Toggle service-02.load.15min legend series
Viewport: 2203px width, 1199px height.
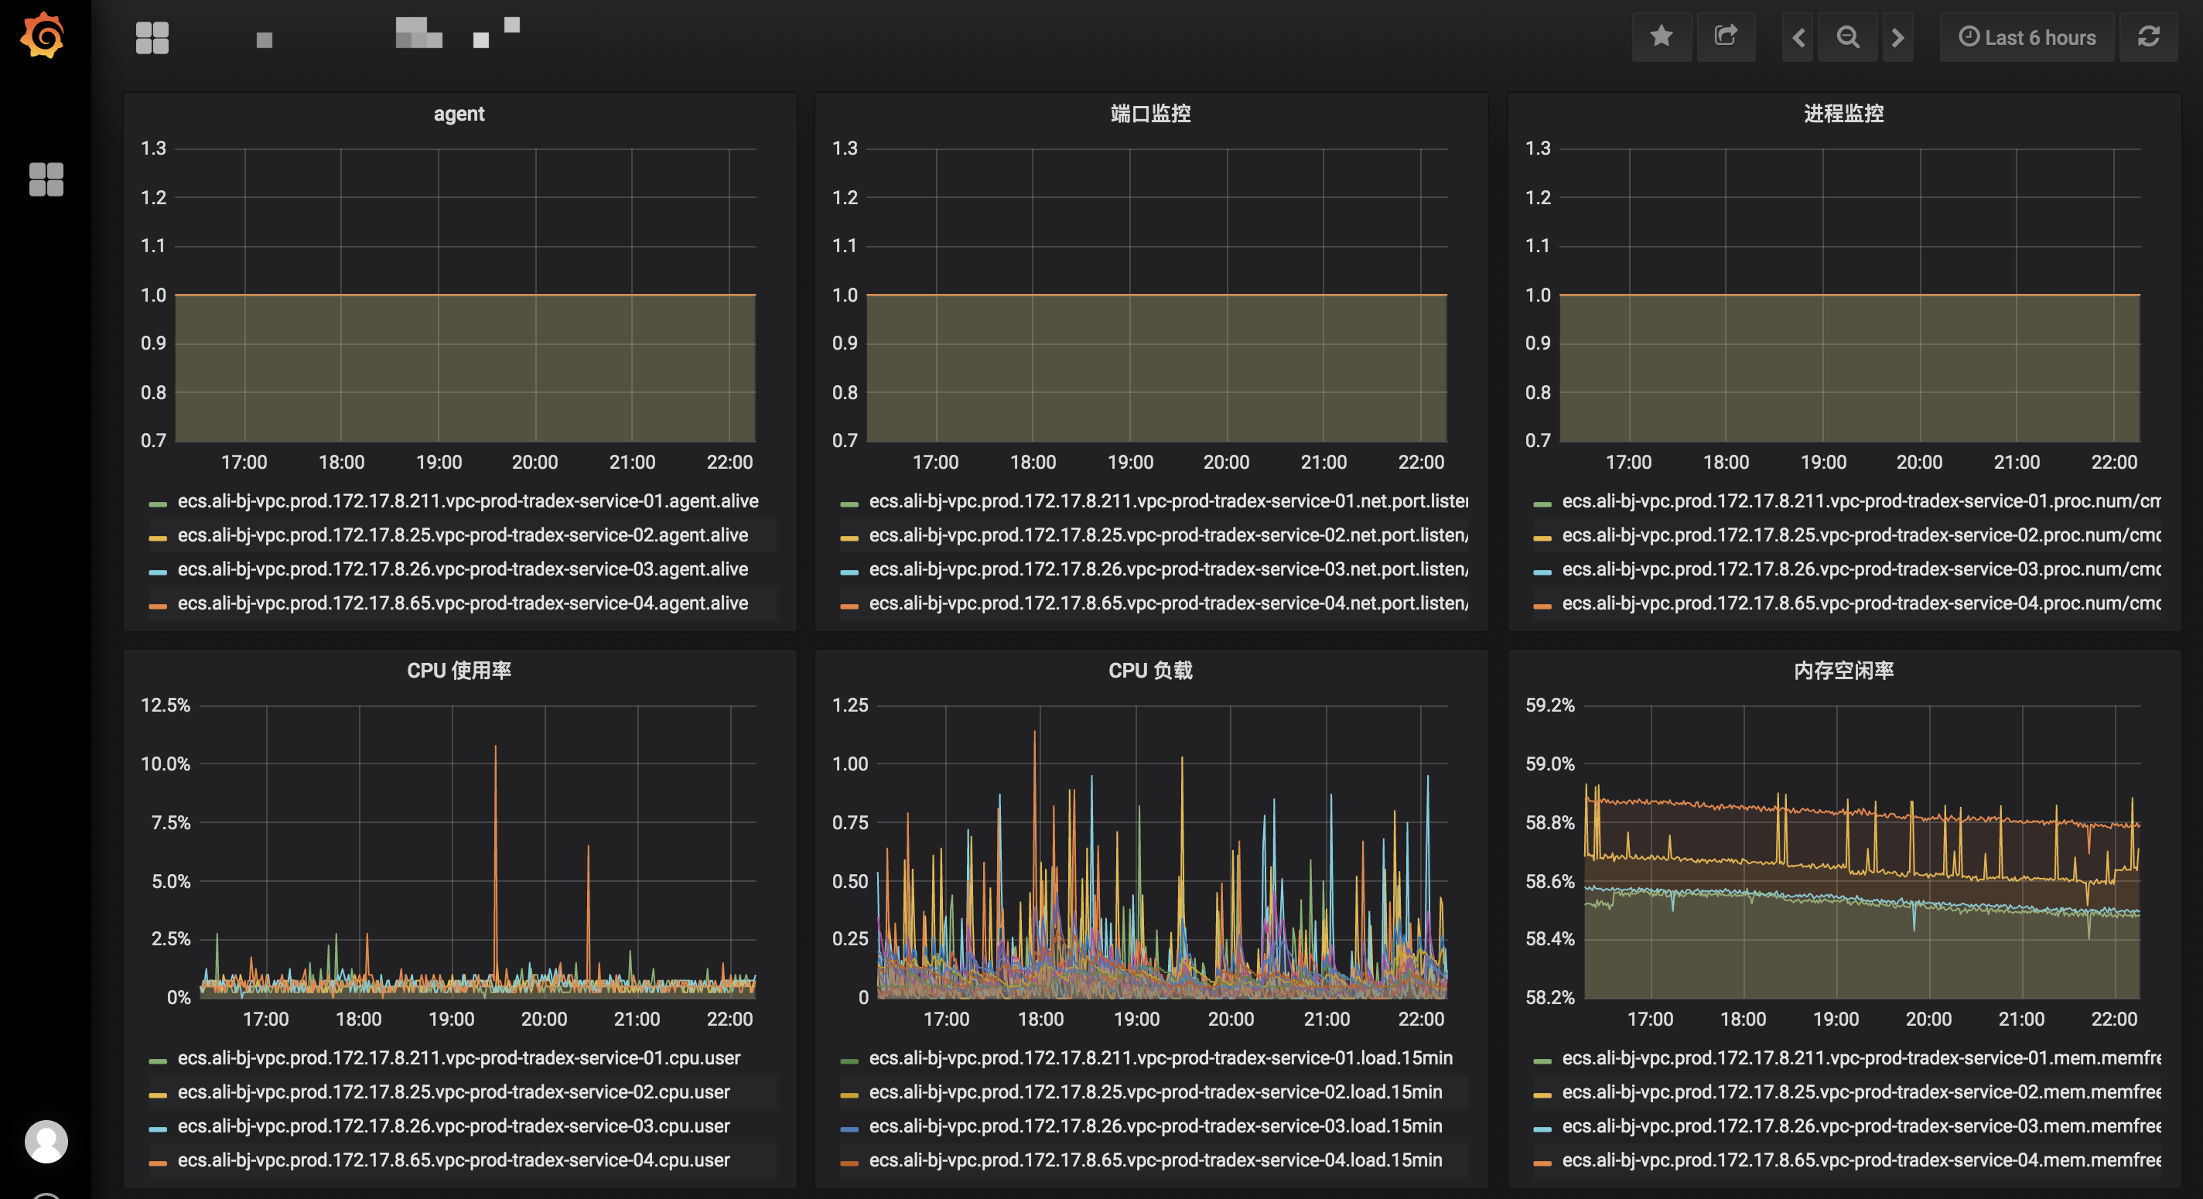1155,1092
